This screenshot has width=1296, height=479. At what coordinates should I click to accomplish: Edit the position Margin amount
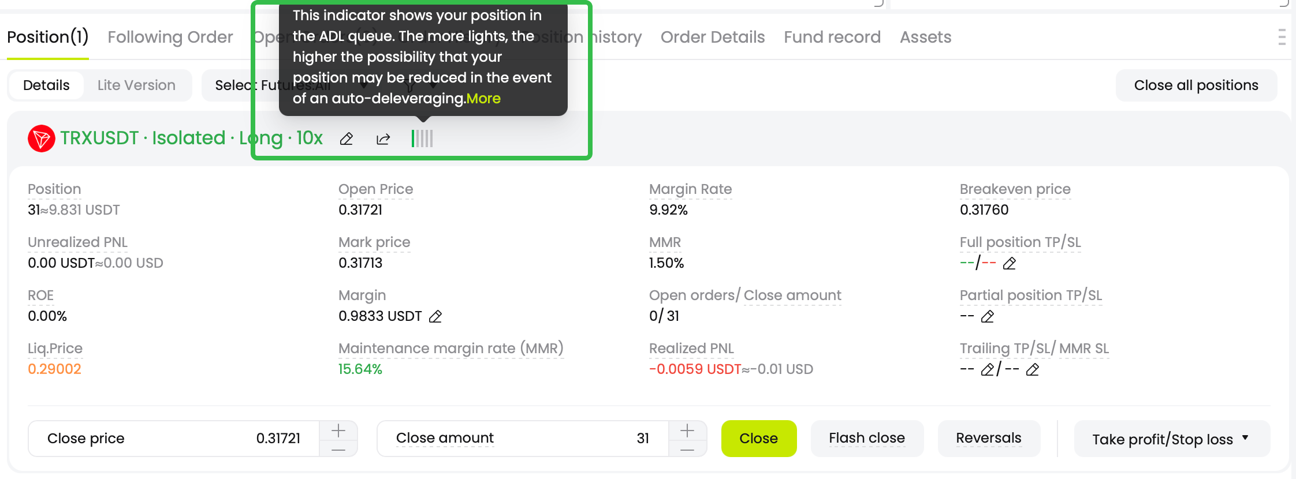click(437, 316)
